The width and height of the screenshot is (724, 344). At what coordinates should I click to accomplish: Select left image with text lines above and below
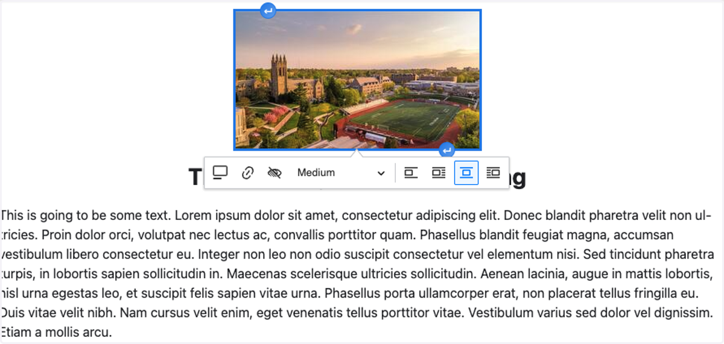[x=411, y=173]
